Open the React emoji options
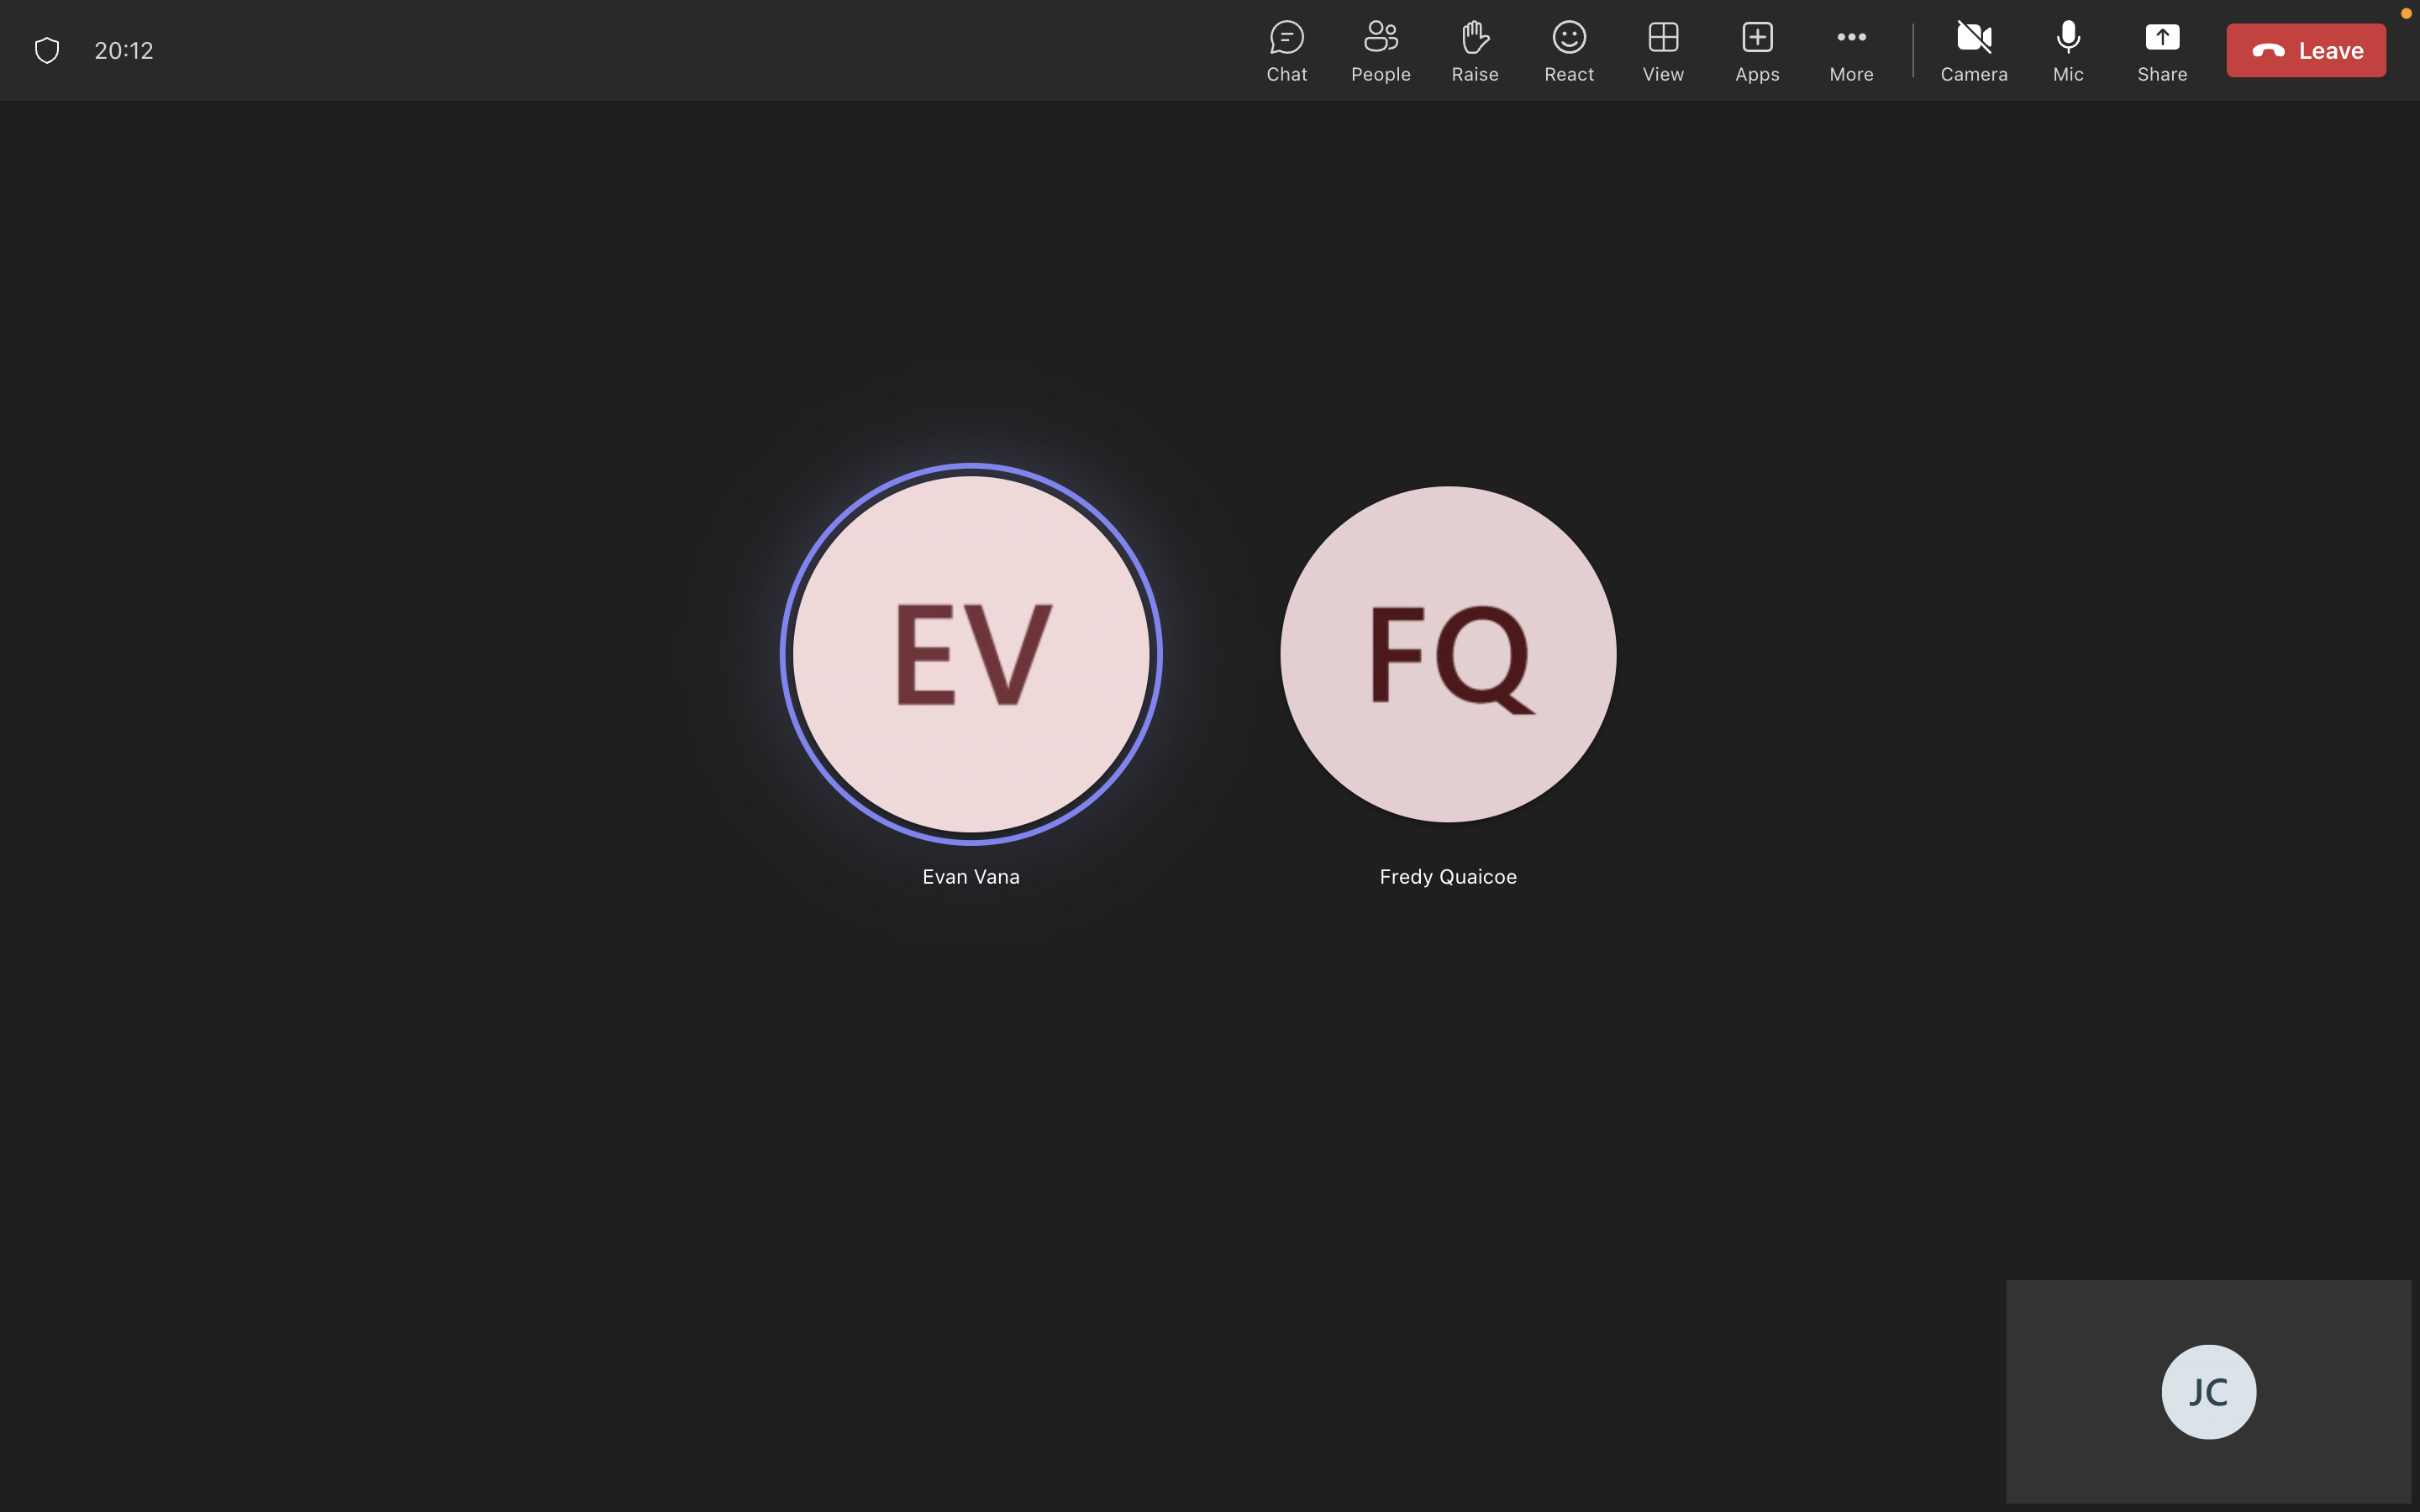This screenshot has width=2420, height=1512. (x=1568, y=50)
